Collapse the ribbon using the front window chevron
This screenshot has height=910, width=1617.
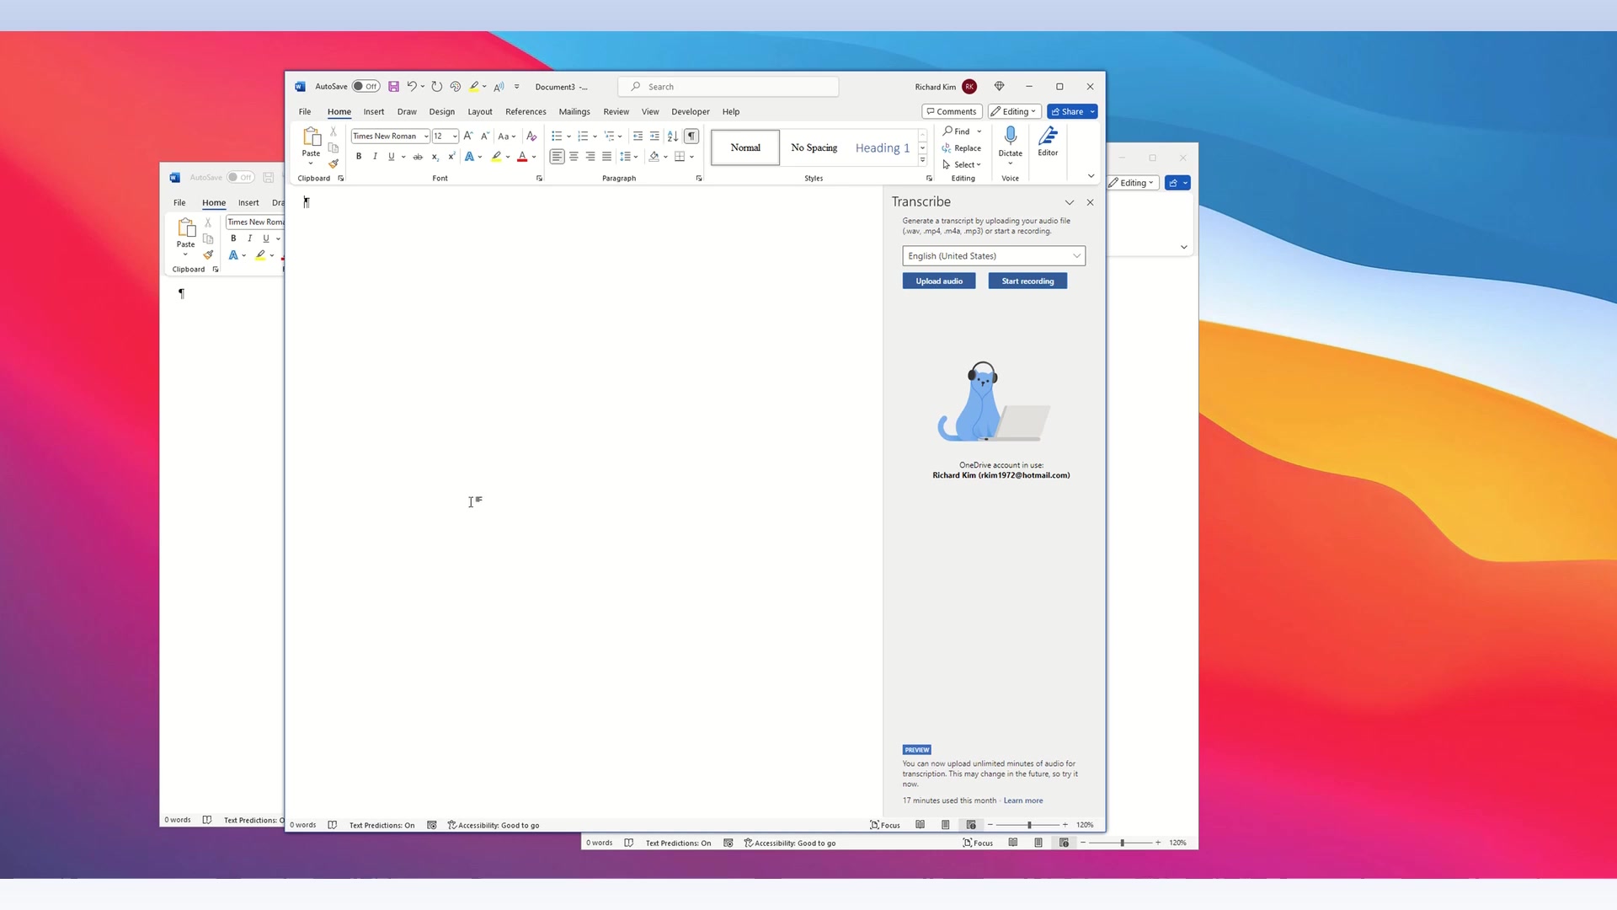(1091, 176)
